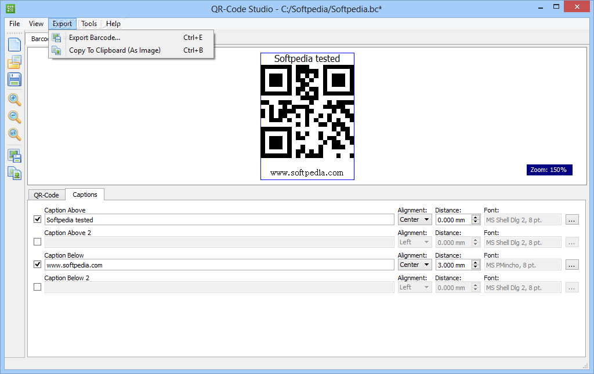The height and width of the screenshot is (374, 594).
Task: Select the Captions tab
Action: tap(85, 195)
